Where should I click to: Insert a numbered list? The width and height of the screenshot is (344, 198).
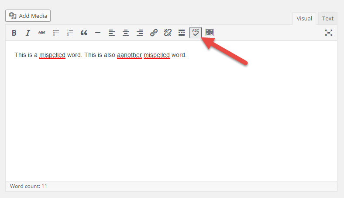70,33
